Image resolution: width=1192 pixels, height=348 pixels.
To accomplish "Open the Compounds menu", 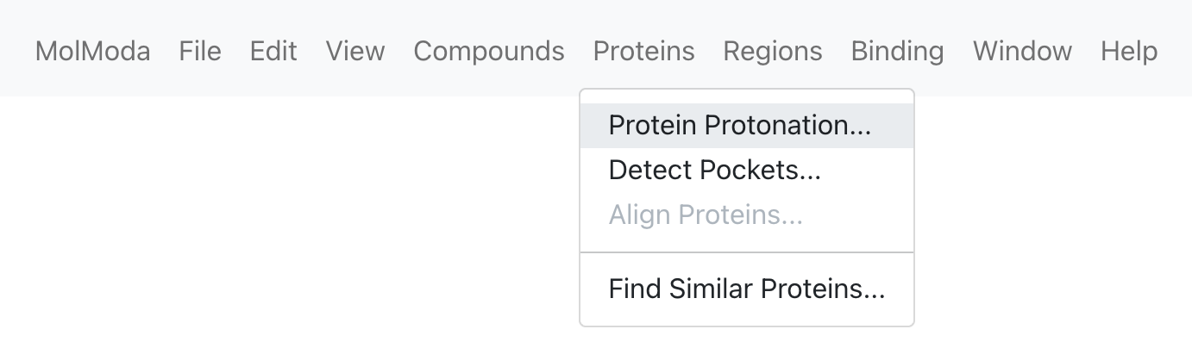I will point(489,51).
